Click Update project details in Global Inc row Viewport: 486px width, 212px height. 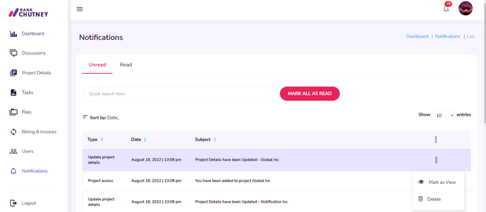point(101,160)
